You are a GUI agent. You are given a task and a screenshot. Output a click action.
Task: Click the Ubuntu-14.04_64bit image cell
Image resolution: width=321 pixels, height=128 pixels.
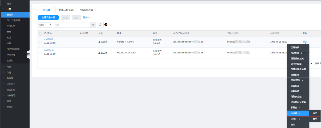[126, 53]
